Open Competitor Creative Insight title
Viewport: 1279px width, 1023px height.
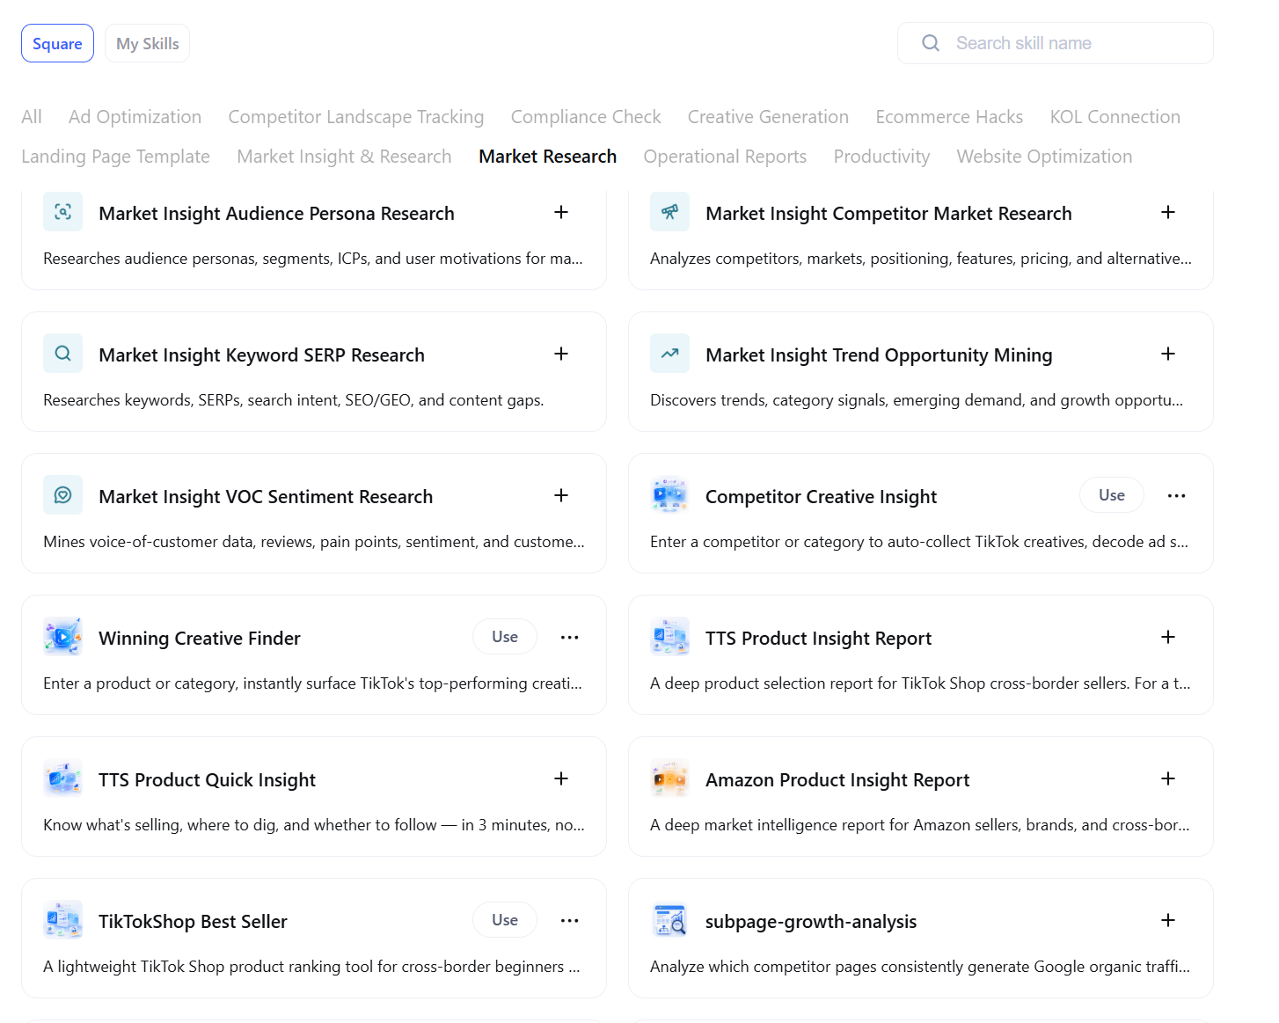pyautogui.click(x=821, y=496)
